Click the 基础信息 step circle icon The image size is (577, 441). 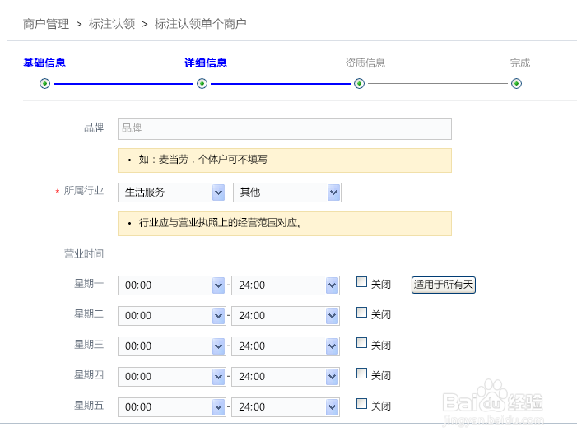44,83
